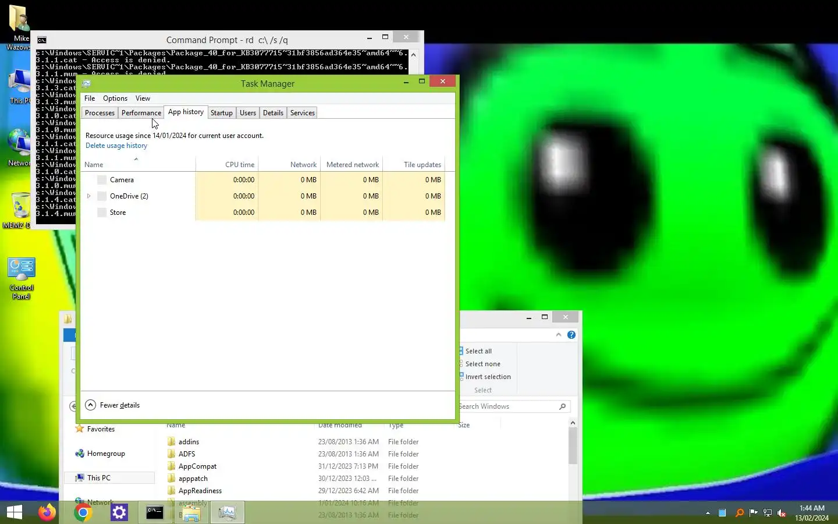
Task: Switch to Task Manager taskbar button
Action: (x=227, y=512)
